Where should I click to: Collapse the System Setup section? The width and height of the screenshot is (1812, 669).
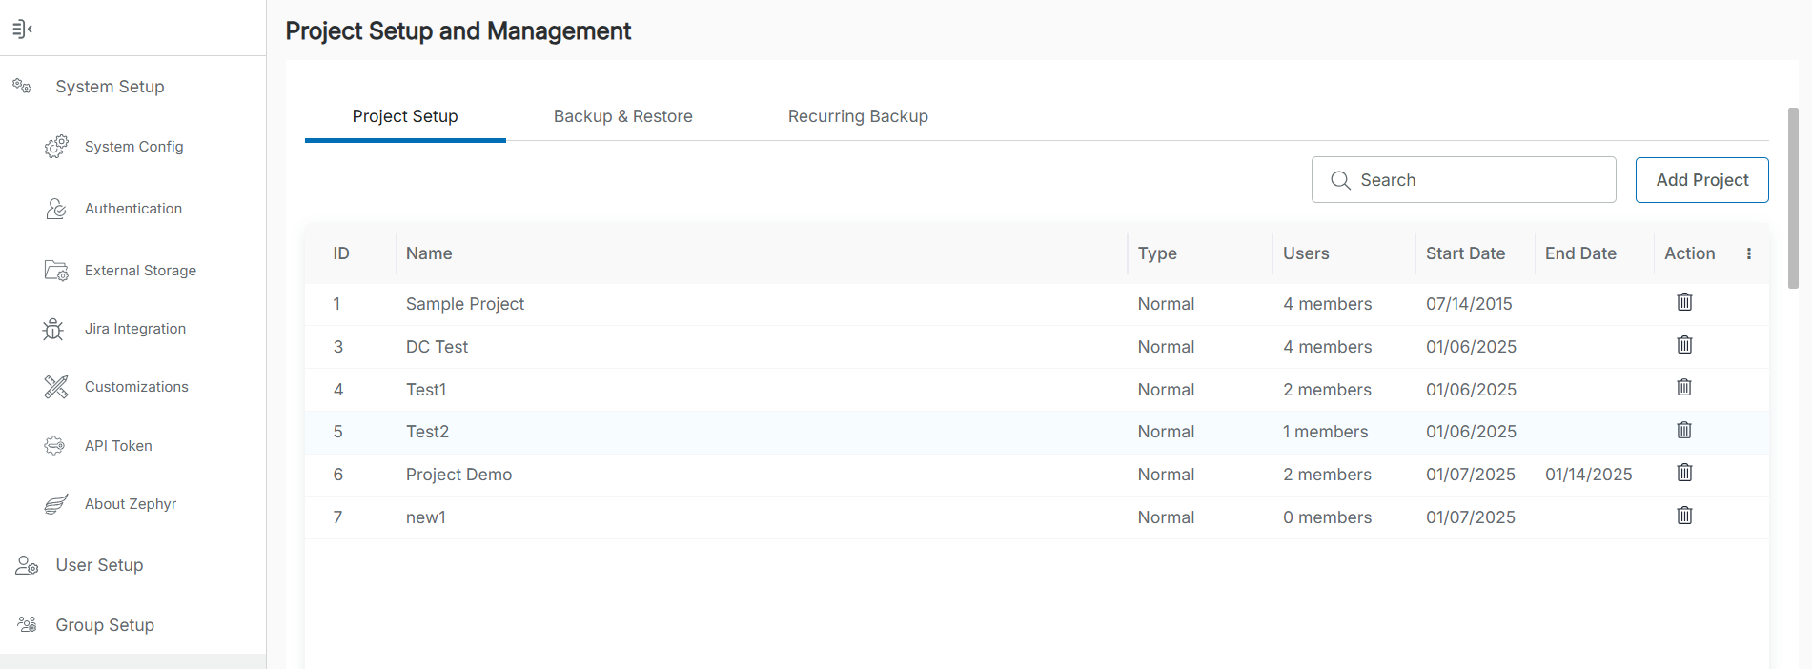click(x=110, y=87)
